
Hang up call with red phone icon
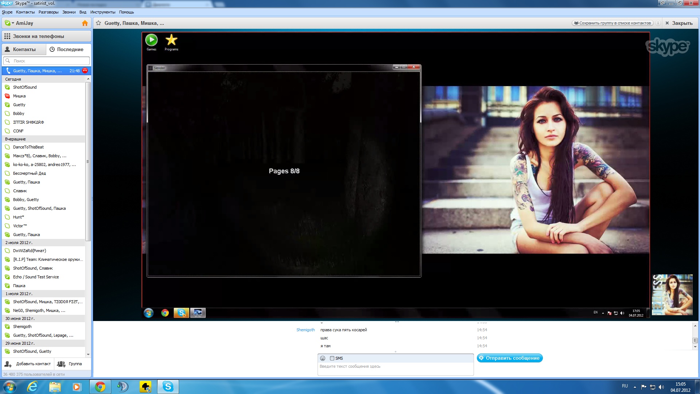[x=85, y=70]
